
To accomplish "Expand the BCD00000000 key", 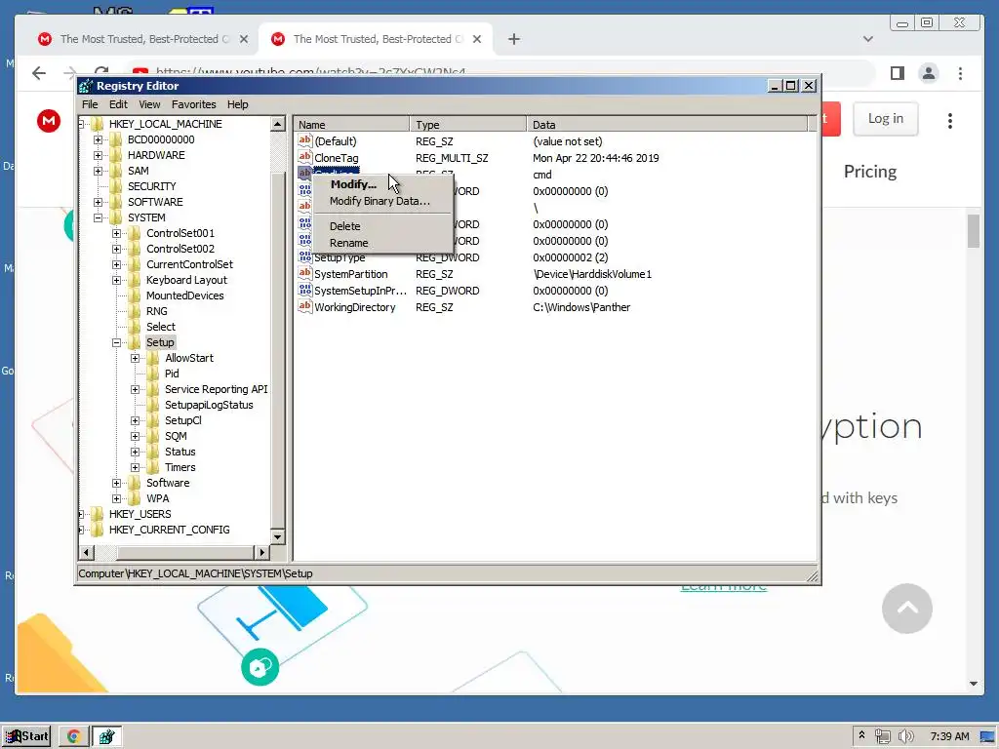I will (x=99, y=139).
